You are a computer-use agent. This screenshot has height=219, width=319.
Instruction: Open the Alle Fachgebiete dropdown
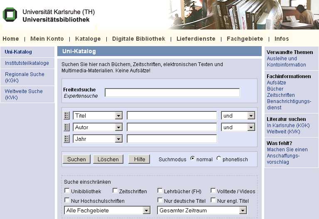coord(107,210)
